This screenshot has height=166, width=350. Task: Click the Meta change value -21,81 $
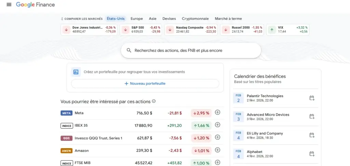point(175,113)
